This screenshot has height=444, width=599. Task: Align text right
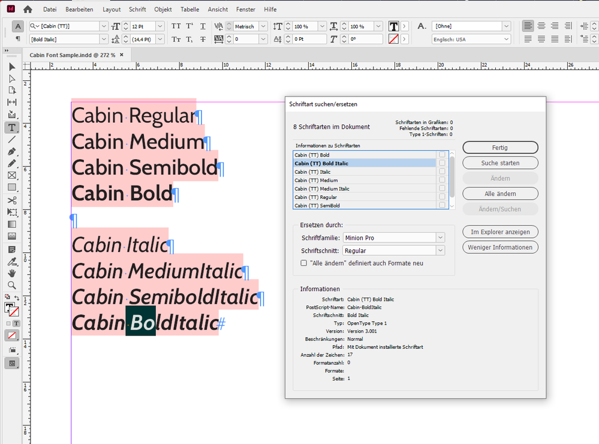click(x=555, y=26)
